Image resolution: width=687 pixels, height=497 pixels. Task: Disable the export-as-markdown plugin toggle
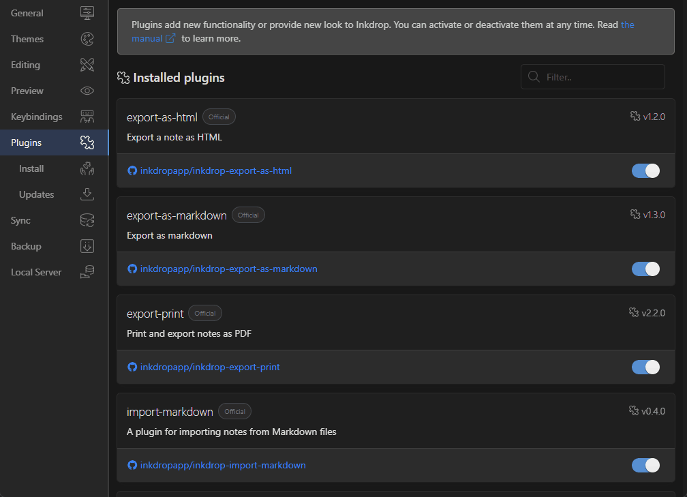click(645, 269)
